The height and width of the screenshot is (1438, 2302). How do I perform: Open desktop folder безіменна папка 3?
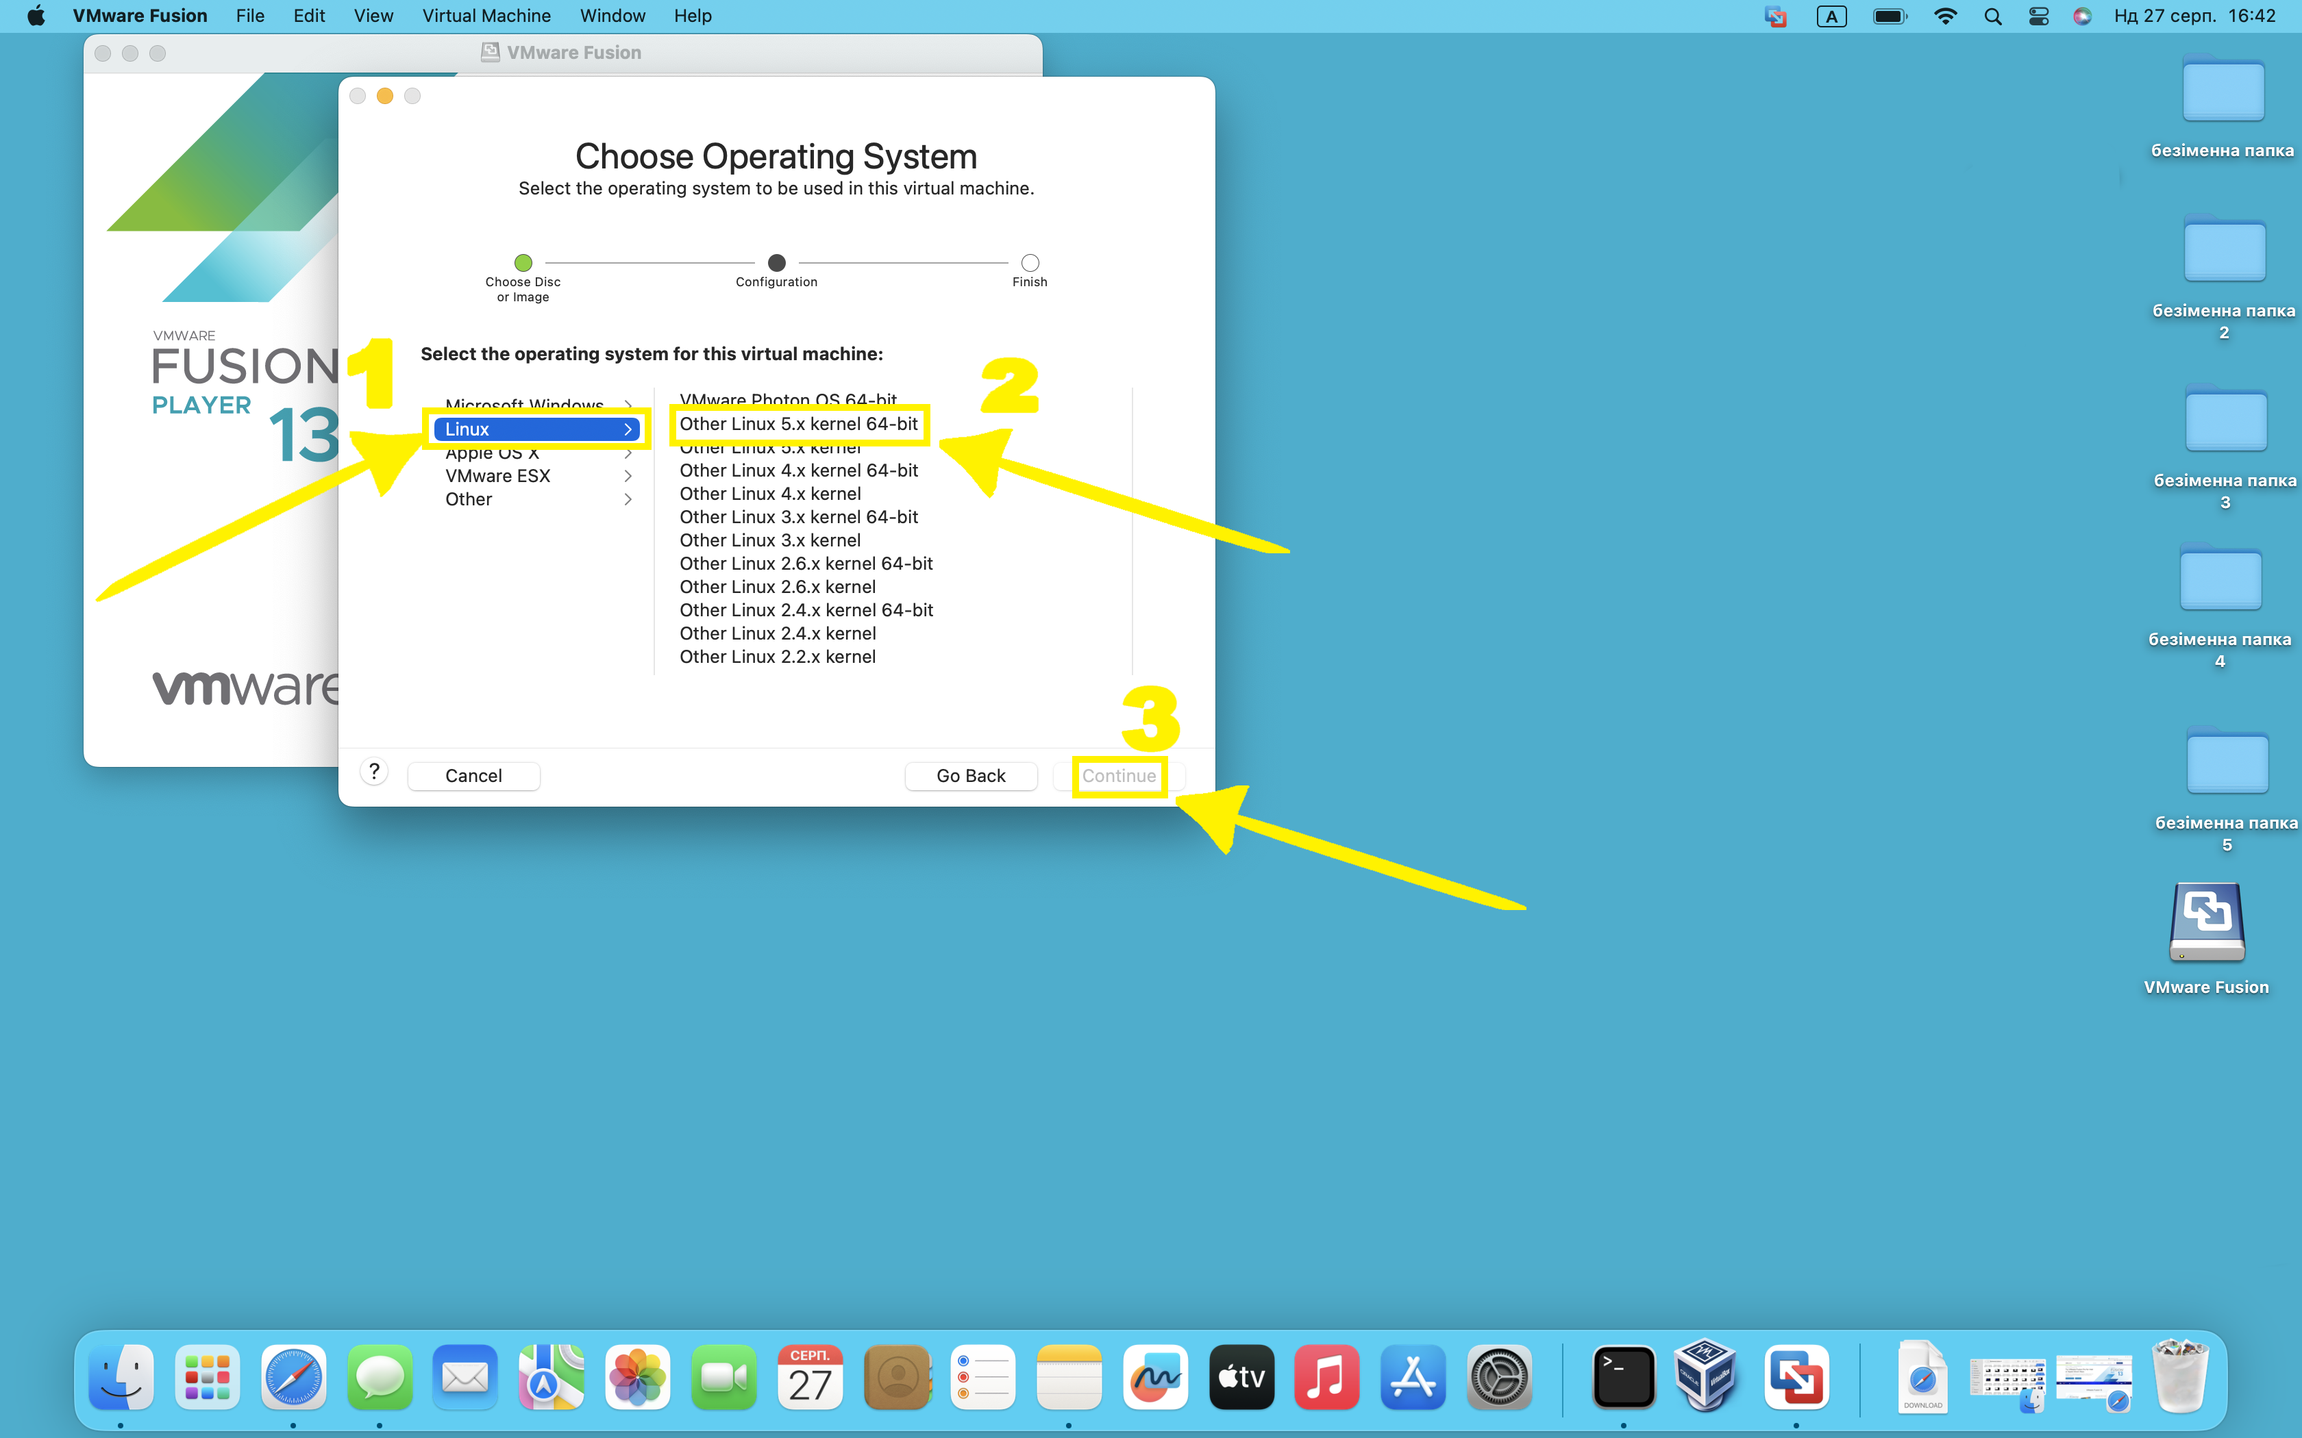tap(2226, 419)
